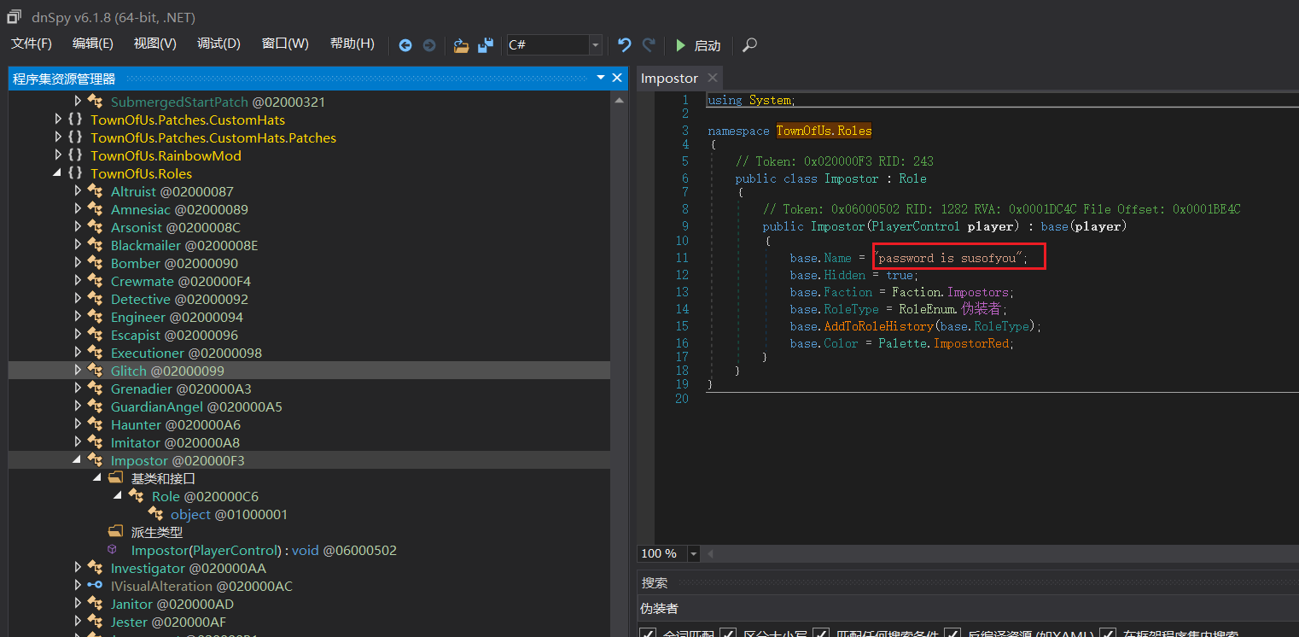Image resolution: width=1299 pixels, height=637 pixels.
Task: Open the 程序集资源管理器 panel options dropdown arrow
Action: click(x=602, y=79)
